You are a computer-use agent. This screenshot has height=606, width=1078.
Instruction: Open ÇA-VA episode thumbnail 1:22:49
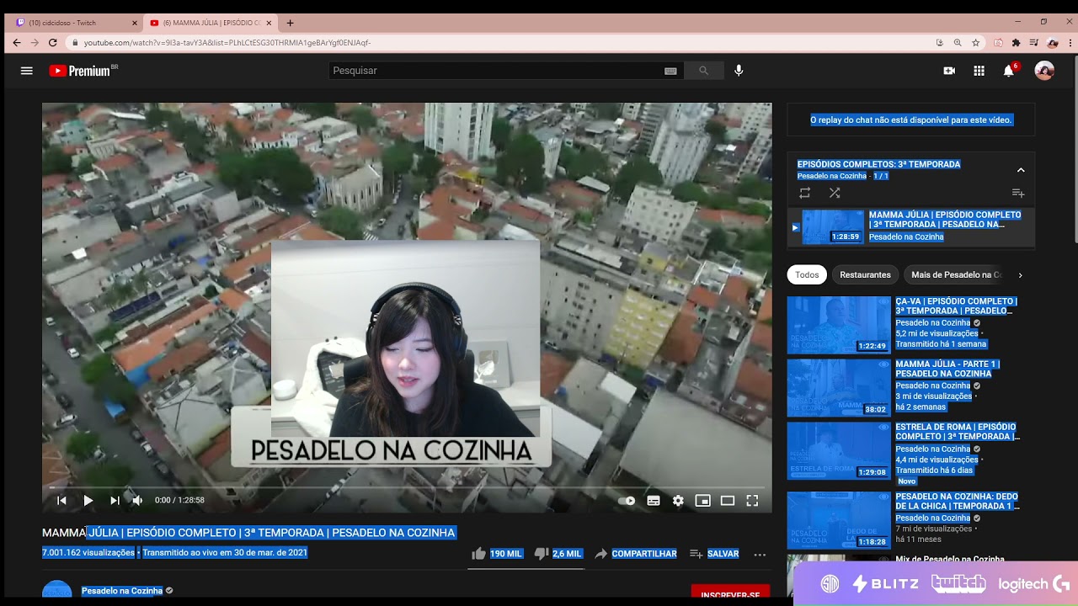(838, 325)
